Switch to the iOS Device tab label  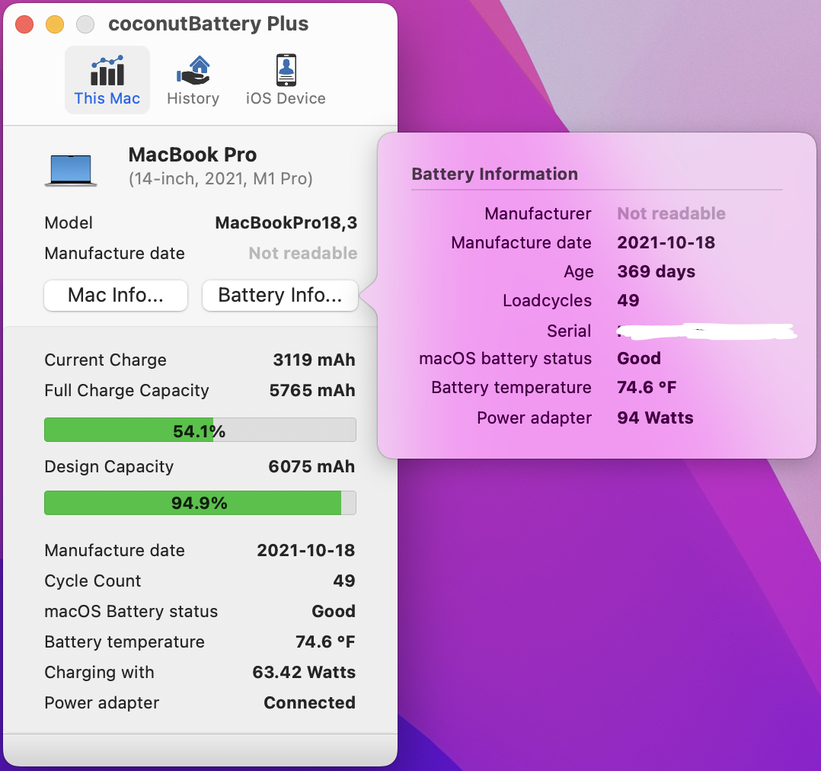[x=286, y=98]
